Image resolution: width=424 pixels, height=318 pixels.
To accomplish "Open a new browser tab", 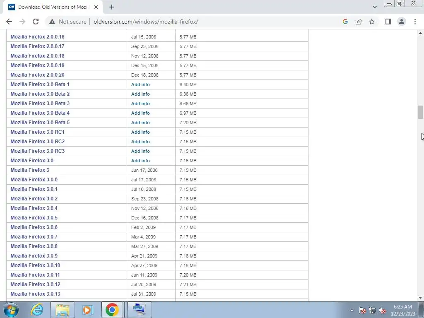I will [112, 7].
